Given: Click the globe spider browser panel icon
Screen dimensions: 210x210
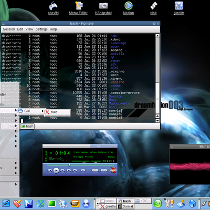Looking at the screenshot, I should (63, 204).
